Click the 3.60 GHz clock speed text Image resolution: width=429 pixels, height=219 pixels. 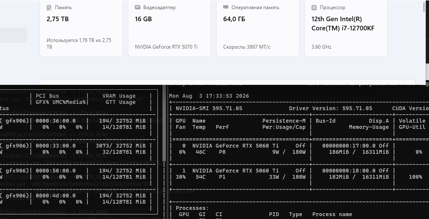pos(322,47)
